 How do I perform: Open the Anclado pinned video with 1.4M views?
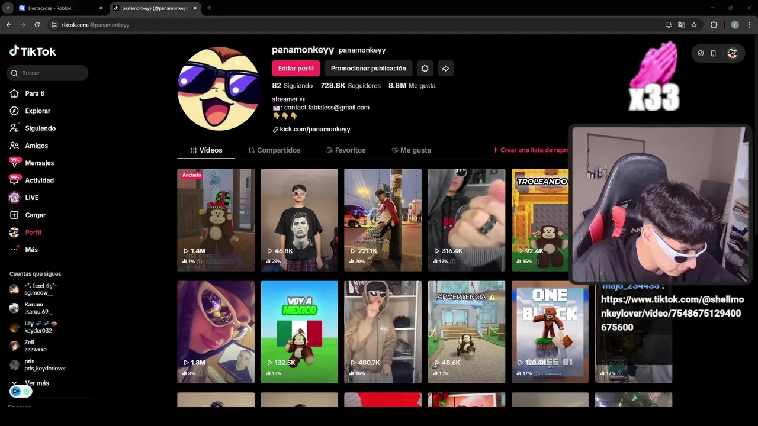216,220
